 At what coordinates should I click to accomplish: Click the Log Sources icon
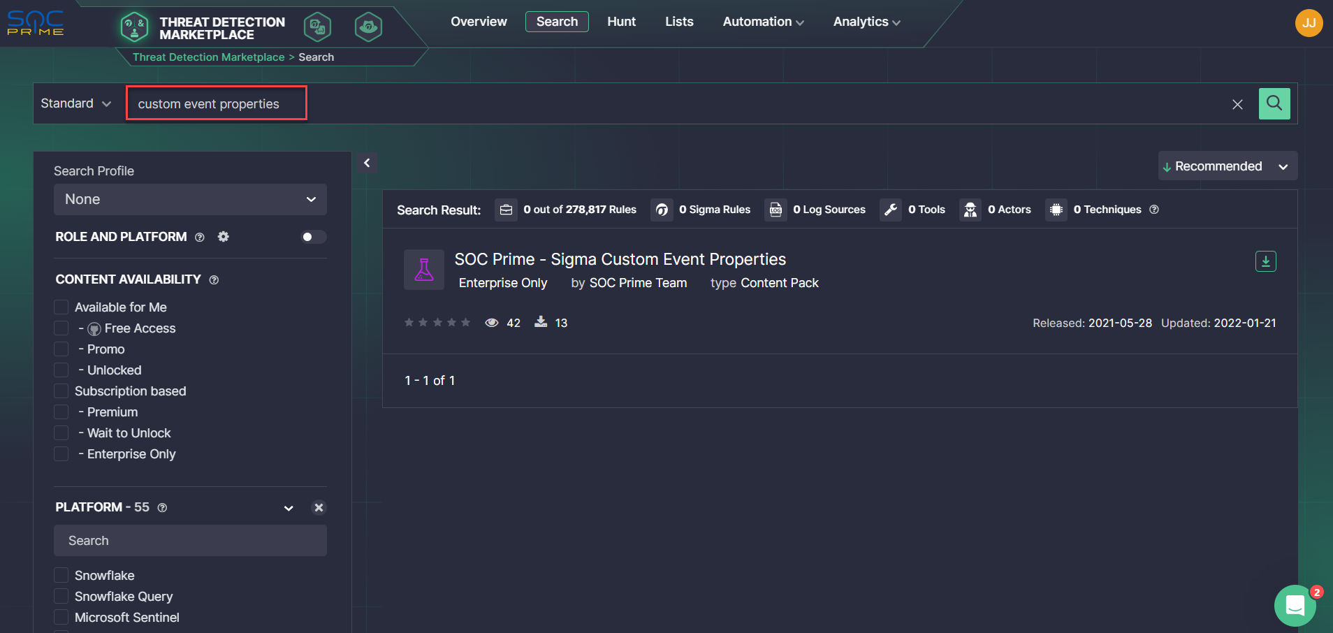click(x=775, y=210)
